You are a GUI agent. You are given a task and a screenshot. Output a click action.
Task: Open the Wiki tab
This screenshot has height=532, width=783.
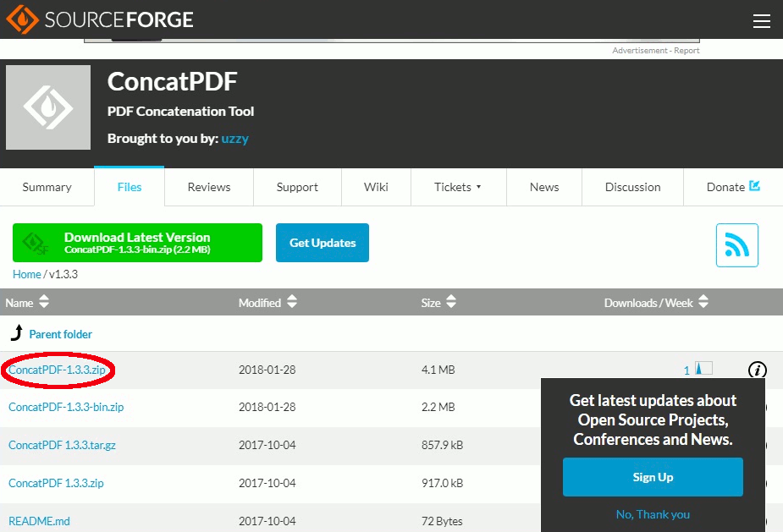(x=376, y=187)
